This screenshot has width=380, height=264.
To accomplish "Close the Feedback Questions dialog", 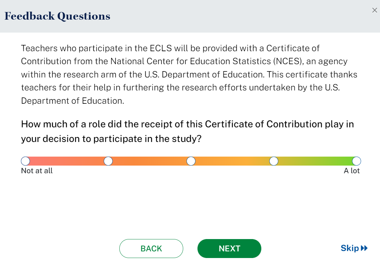I will coord(374,11).
